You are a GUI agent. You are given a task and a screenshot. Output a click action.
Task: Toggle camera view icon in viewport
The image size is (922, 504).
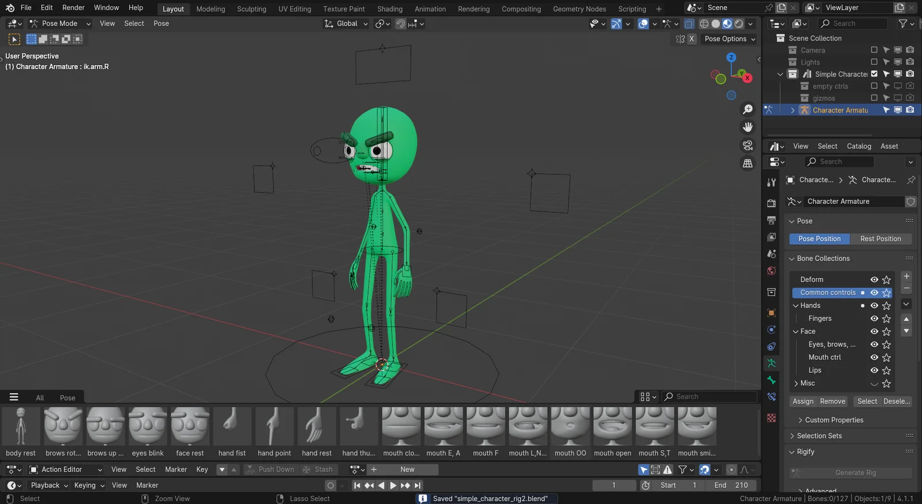(x=747, y=145)
